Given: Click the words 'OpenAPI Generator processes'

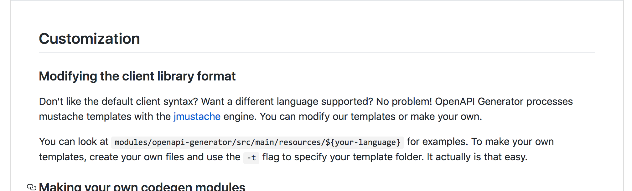Looking at the screenshot, I should [504, 101].
